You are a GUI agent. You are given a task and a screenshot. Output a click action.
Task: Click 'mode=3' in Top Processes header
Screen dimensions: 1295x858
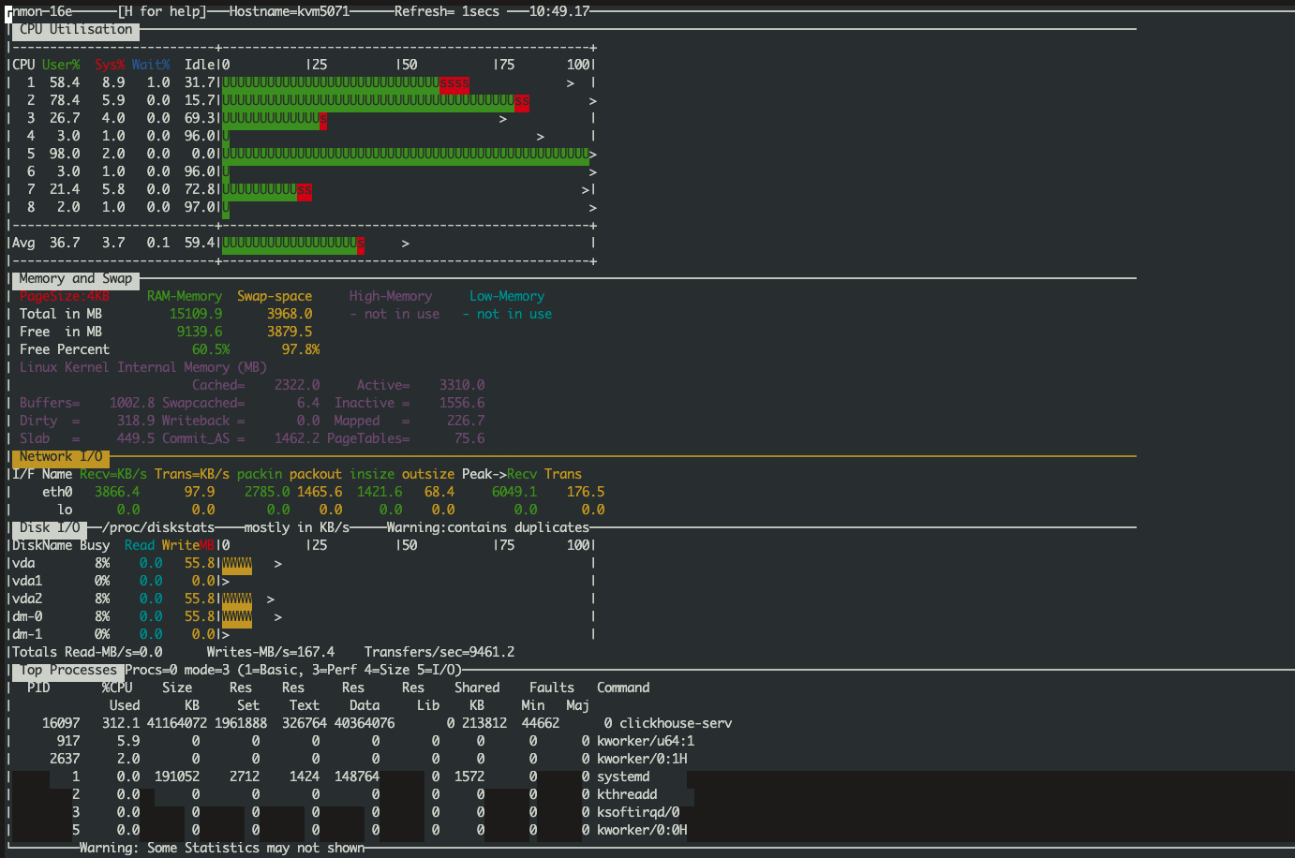point(207,670)
